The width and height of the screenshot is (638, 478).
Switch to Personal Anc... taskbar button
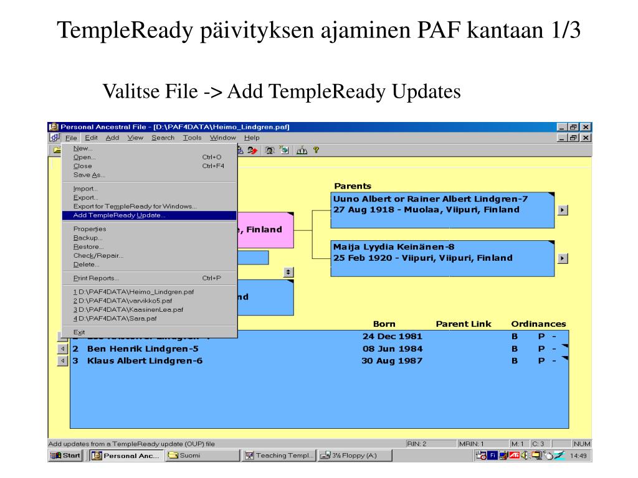[127, 455]
